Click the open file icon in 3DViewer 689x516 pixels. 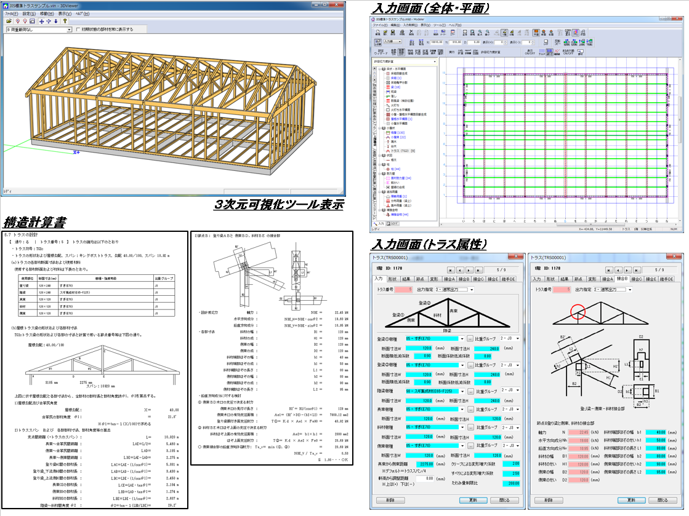click(9, 21)
